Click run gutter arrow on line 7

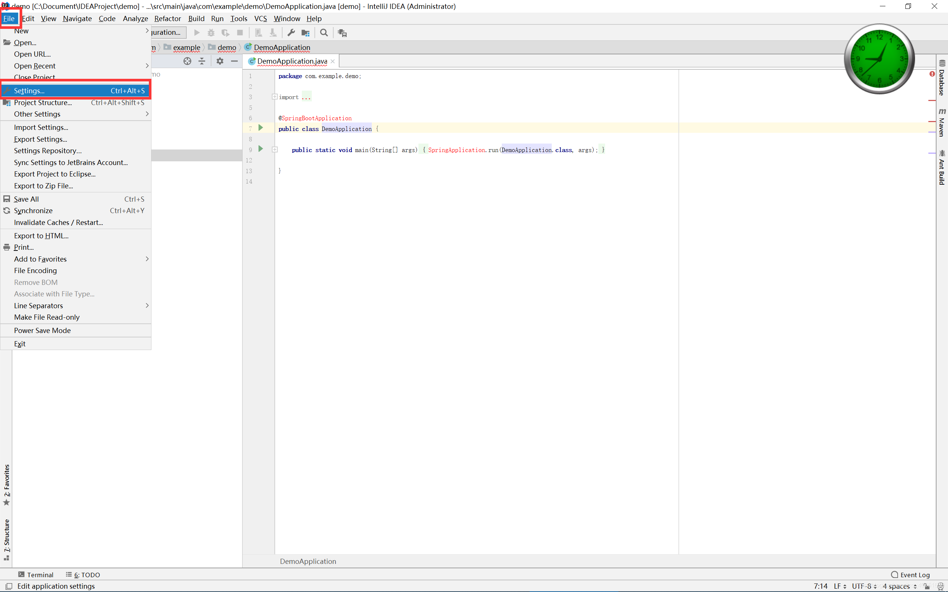(x=260, y=128)
